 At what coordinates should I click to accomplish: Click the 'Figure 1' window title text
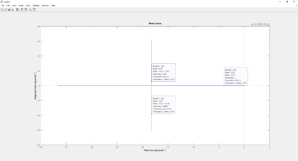pyautogui.click(x=7, y=2)
